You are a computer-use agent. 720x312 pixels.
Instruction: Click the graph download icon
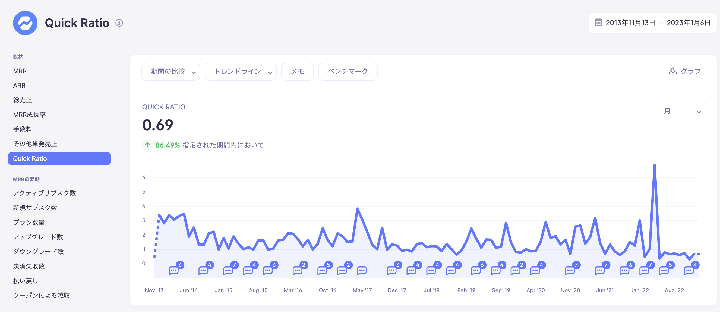(x=672, y=71)
